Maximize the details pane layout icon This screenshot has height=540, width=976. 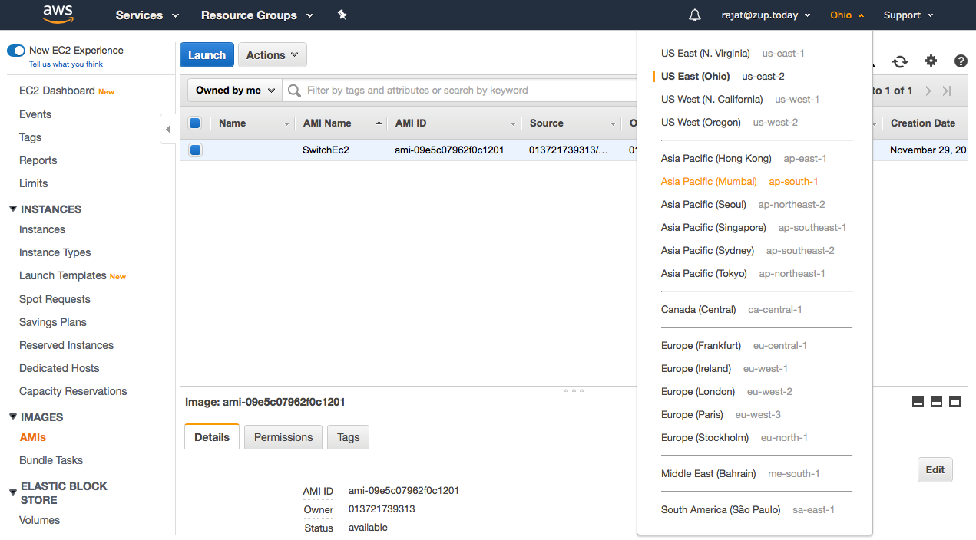pos(954,401)
